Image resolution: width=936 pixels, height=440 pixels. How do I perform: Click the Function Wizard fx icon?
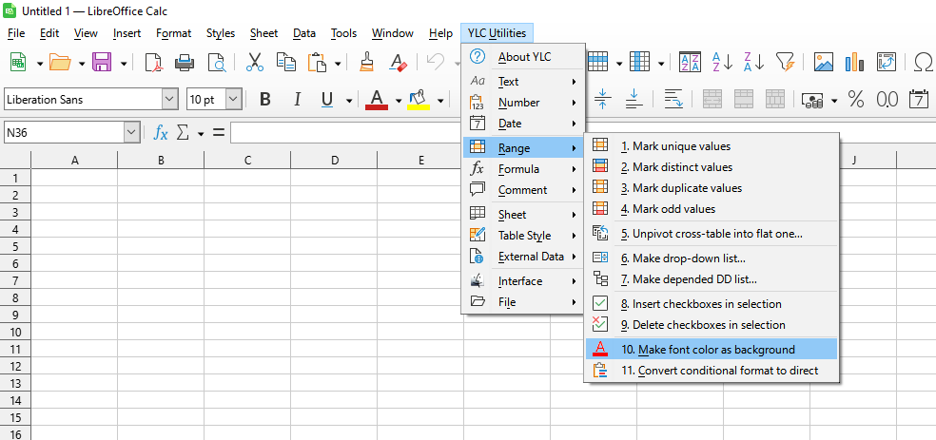point(161,132)
